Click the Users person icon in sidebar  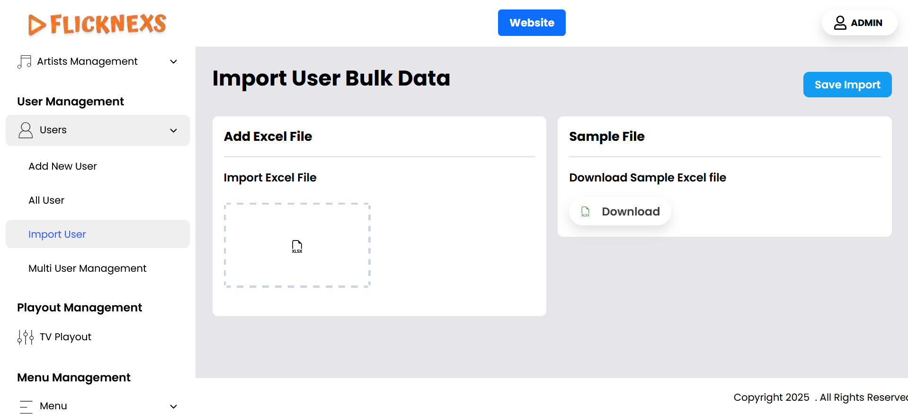pos(26,130)
